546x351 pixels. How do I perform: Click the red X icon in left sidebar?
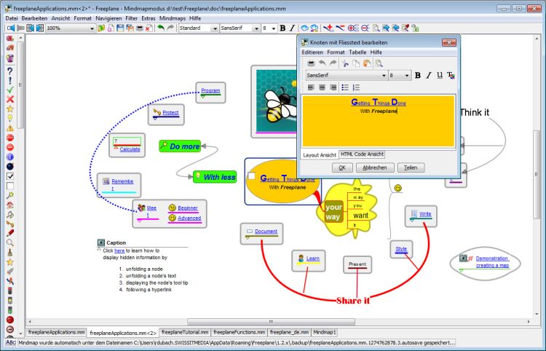tap(10, 99)
